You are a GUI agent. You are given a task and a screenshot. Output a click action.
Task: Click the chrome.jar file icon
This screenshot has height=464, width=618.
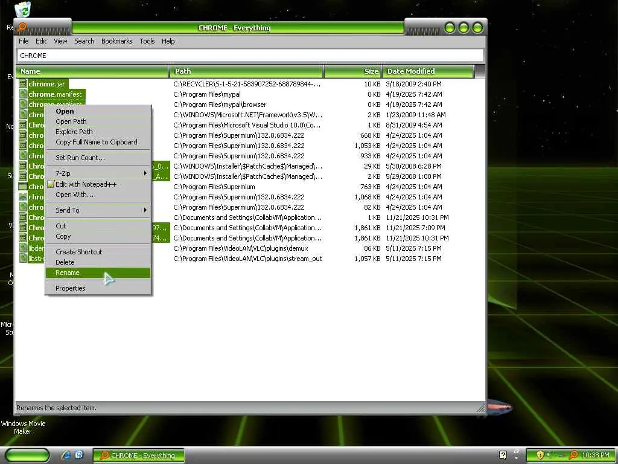24,83
